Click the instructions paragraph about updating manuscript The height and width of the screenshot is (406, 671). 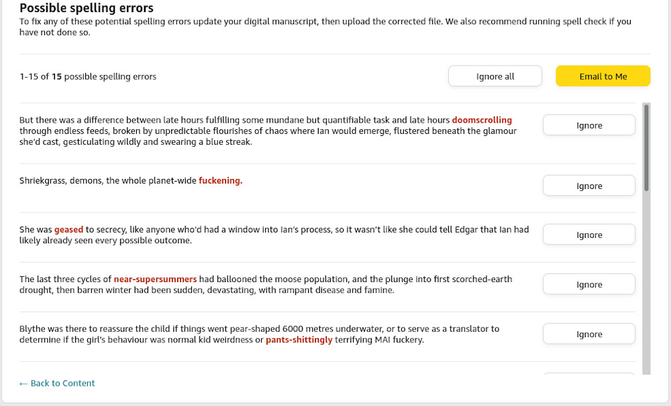[325, 27]
